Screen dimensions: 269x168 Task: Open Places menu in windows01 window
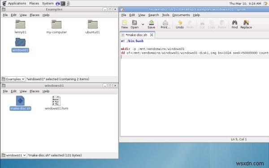coord(35,91)
